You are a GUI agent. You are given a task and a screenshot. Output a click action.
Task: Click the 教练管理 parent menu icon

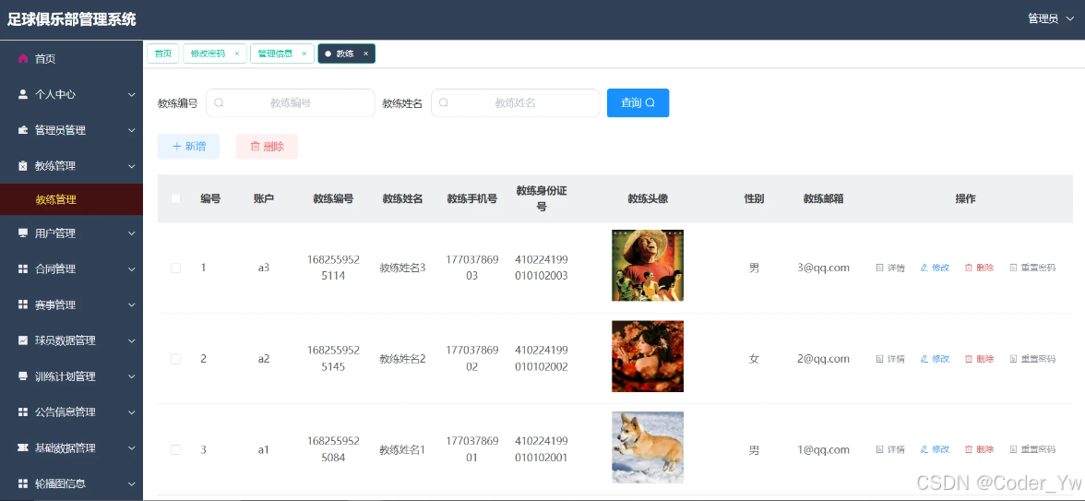(x=23, y=166)
